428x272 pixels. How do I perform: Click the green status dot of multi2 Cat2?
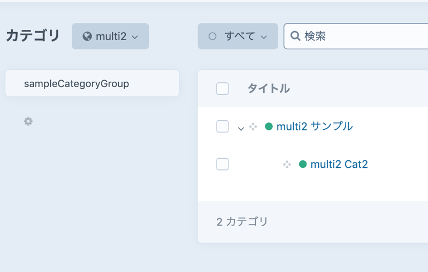(303, 165)
